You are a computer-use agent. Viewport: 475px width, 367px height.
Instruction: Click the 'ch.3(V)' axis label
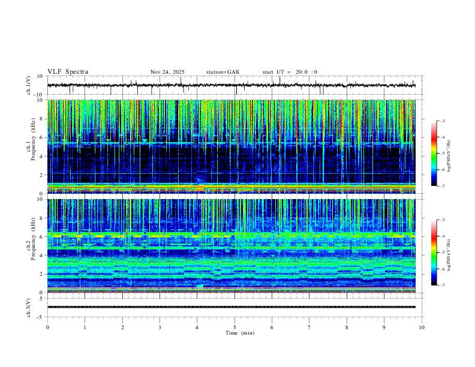pos(29,308)
